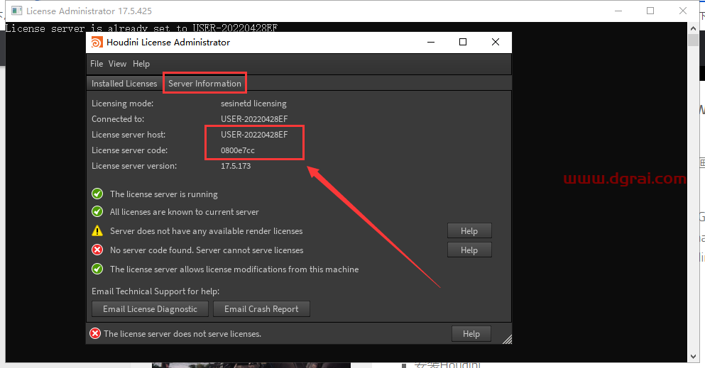Maximize the License Administrator 17.5.425 console window
This screenshot has width=705, height=368.
650,11
